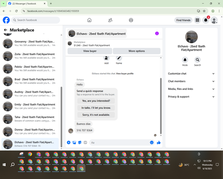Click the conversation list scrollbar
Screen dimensions: 223x179
coord(61,117)
